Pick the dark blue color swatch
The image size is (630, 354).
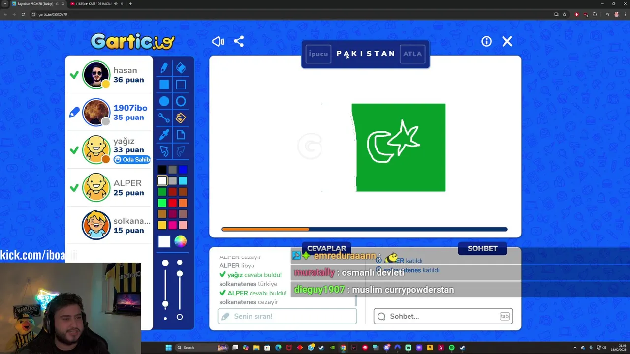point(183,170)
